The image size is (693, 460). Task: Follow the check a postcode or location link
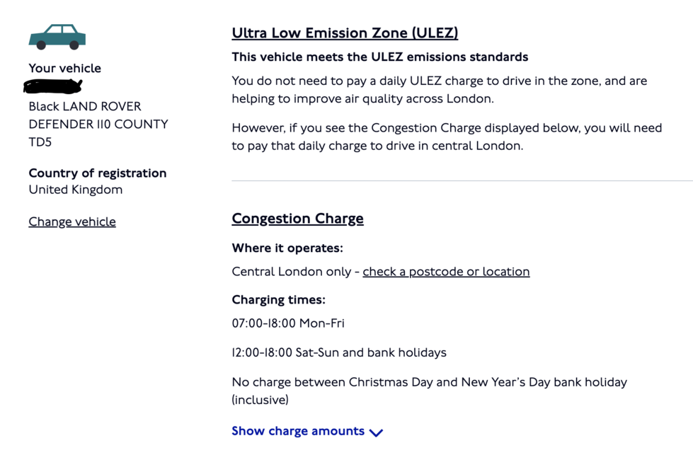click(x=446, y=271)
